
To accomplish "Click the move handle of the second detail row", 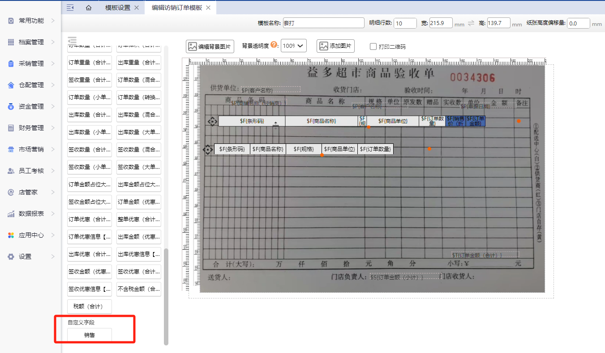I will click(208, 150).
